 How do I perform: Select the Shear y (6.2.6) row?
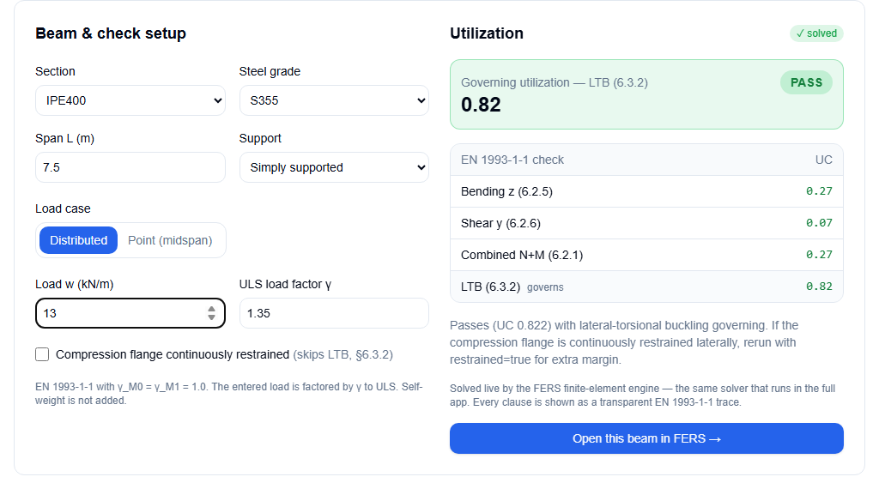point(646,224)
